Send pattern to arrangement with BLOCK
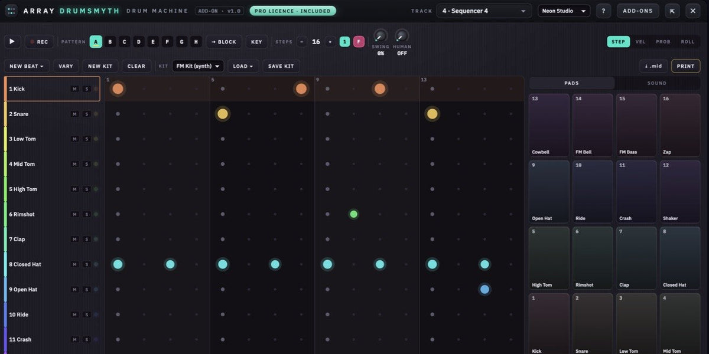Viewport: 709px width, 354px height. pyautogui.click(x=224, y=42)
